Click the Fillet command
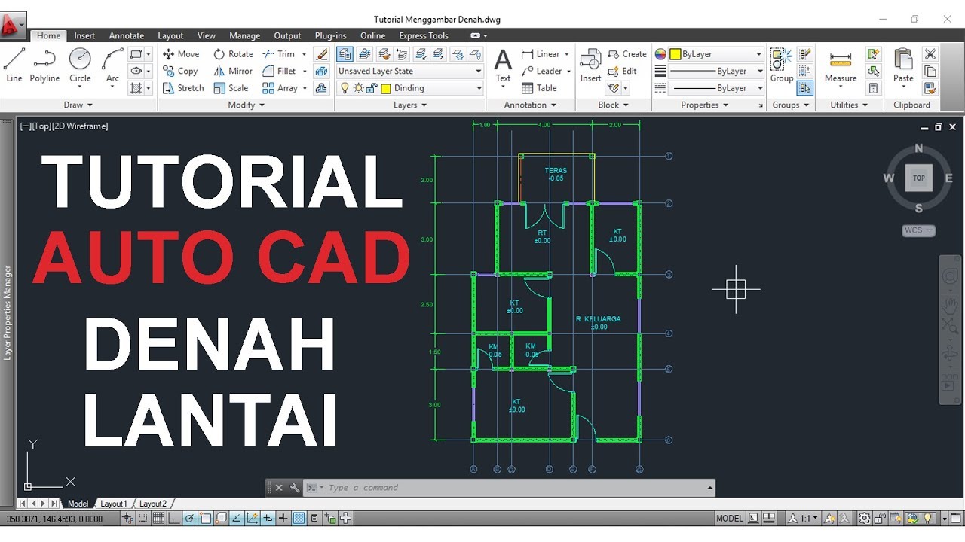The height and width of the screenshot is (542, 965). (279, 71)
